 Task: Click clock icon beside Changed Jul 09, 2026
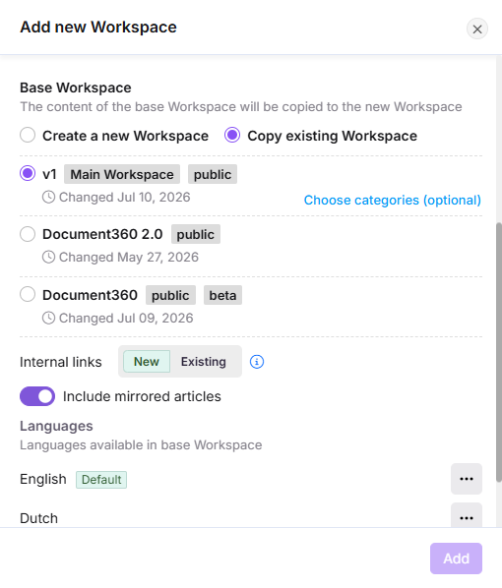point(48,318)
